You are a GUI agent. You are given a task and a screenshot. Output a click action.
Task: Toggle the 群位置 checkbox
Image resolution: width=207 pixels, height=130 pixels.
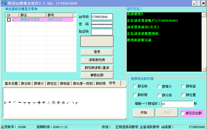tap(183, 95)
